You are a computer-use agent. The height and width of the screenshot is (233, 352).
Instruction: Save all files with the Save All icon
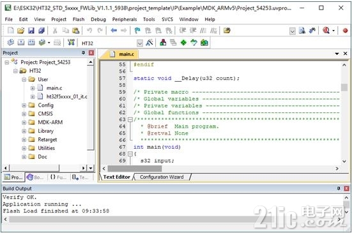click(x=42, y=30)
